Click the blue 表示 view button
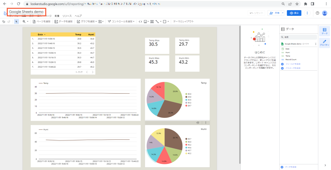Image resolution: width=331 pixels, height=170 pixels. click(x=294, y=13)
